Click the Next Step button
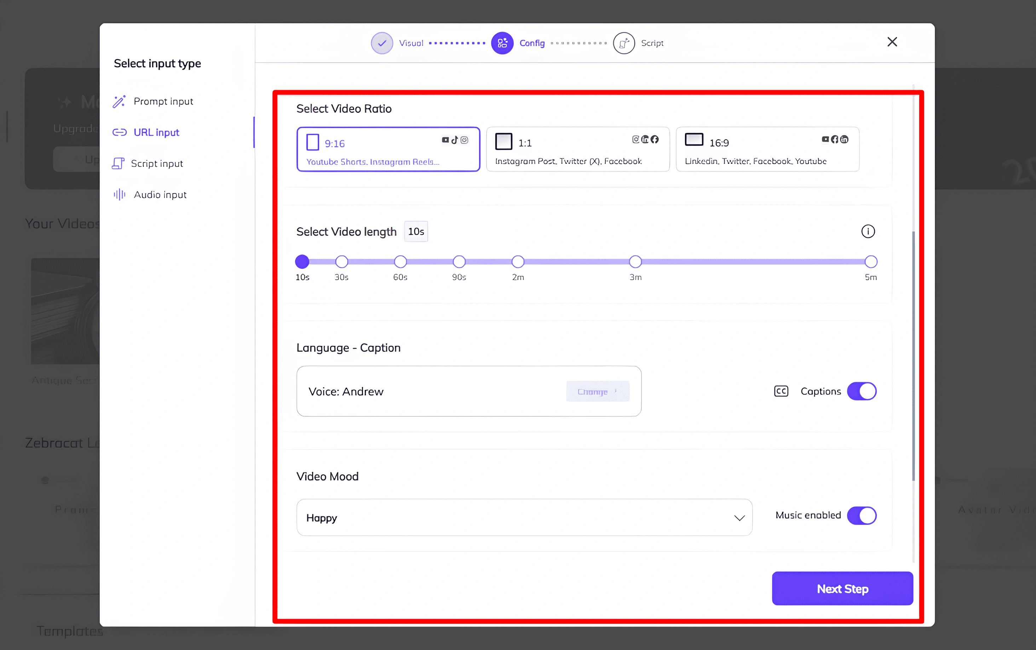 tap(842, 588)
